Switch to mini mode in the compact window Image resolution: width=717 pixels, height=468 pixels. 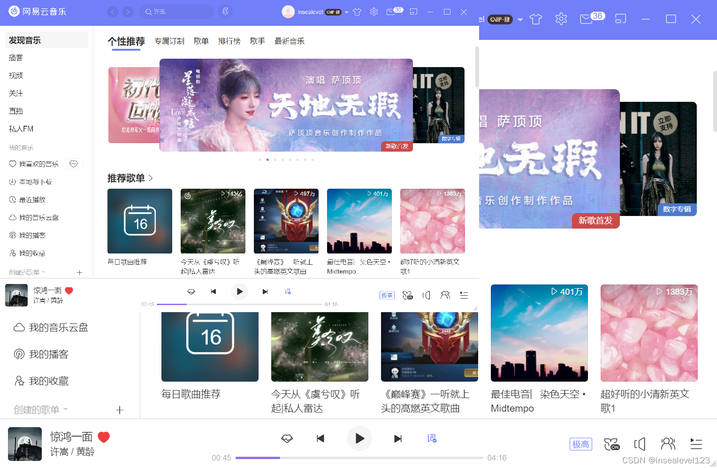click(413, 12)
